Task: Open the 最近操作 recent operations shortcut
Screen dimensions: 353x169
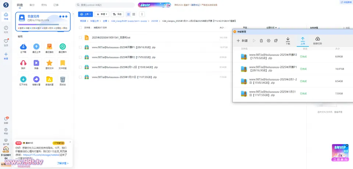Action: [63, 48]
